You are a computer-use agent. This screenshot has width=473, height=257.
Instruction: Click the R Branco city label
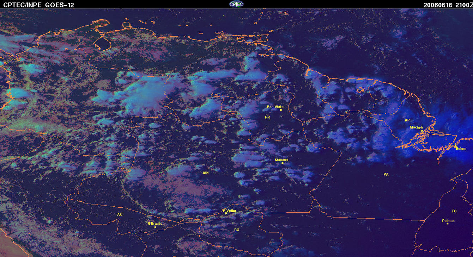click(155, 224)
